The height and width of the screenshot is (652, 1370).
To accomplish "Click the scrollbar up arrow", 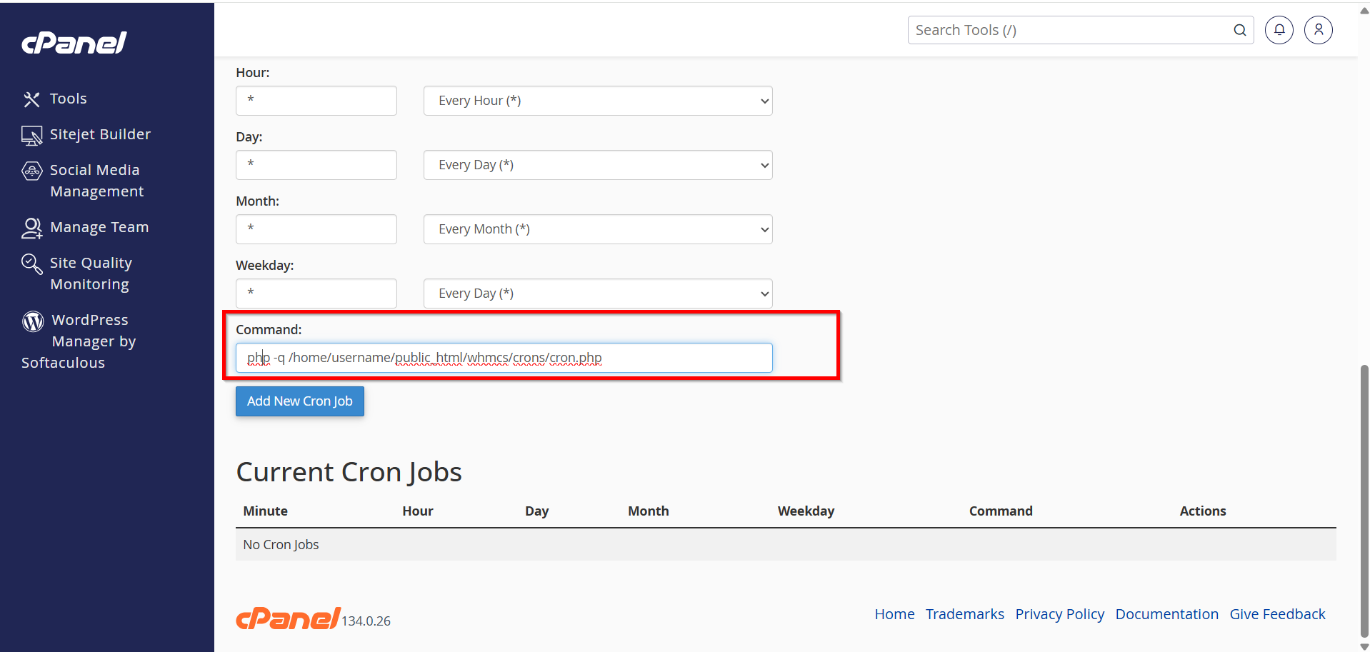I will (1364, 11).
